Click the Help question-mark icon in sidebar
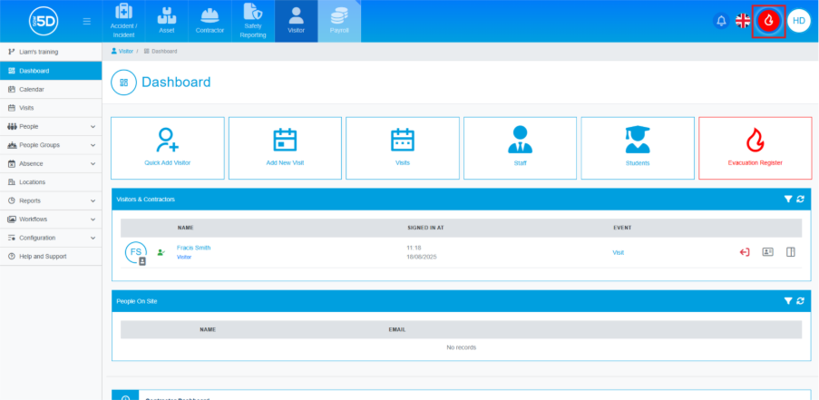This screenshot has width=819, height=400. point(12,257)
